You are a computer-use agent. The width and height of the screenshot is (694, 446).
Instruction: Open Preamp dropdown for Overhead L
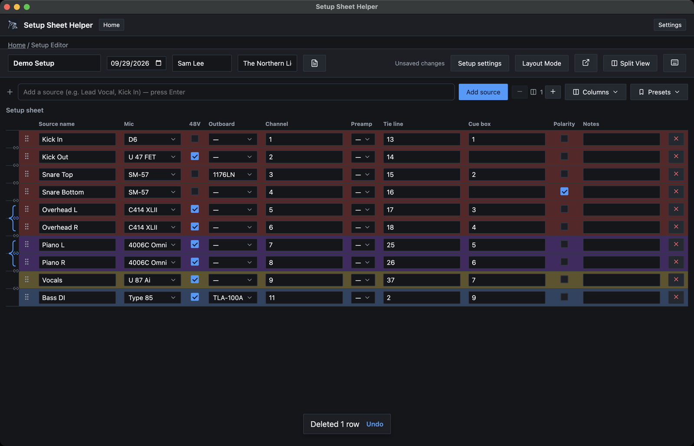[363, 210]
